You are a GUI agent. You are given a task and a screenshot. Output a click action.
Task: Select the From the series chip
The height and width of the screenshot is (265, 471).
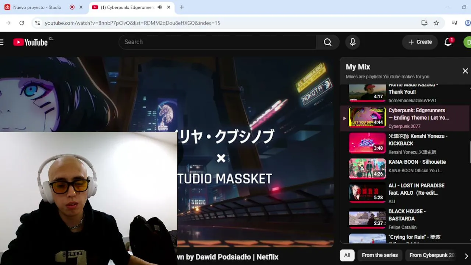click(380, 255)
